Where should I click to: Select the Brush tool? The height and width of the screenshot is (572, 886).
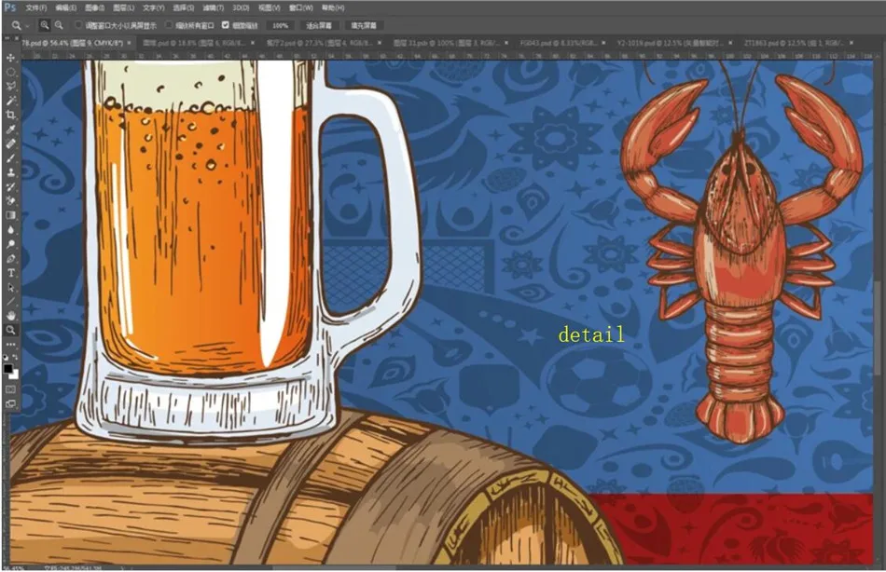[x=11, y=158]
